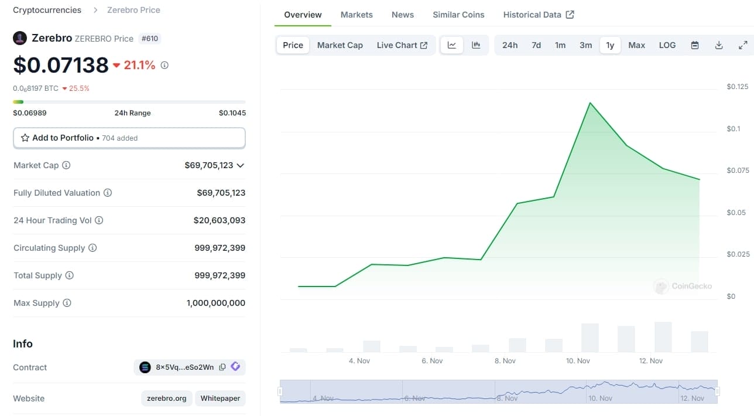Open the Historical Data tab
Screen dimensions: 754x416
point(539,15)
